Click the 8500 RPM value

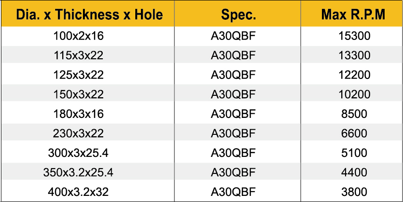coord(354,114)
